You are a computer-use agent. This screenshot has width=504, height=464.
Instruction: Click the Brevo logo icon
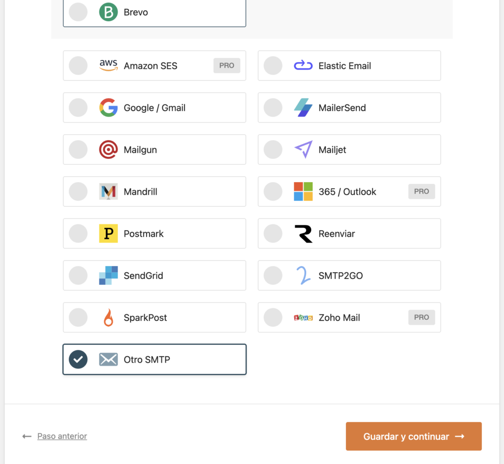[108, 12]
